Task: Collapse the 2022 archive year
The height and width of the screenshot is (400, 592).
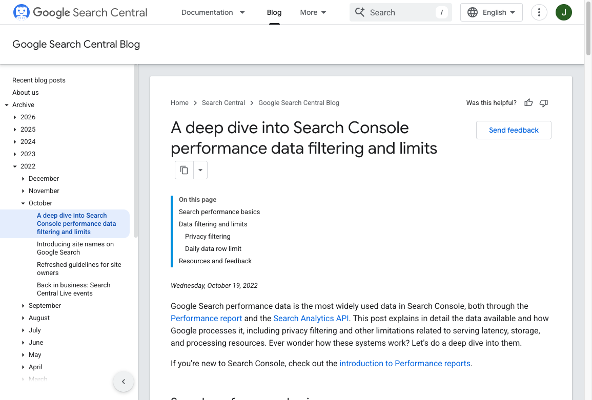Action: [x=15, y=166]
